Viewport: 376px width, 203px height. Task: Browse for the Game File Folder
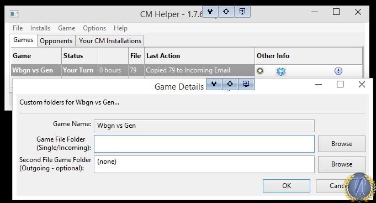(x=342, y=144)
